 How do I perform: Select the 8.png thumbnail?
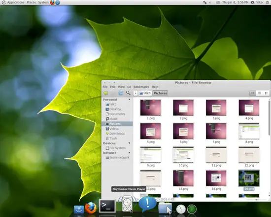point(249,131)
